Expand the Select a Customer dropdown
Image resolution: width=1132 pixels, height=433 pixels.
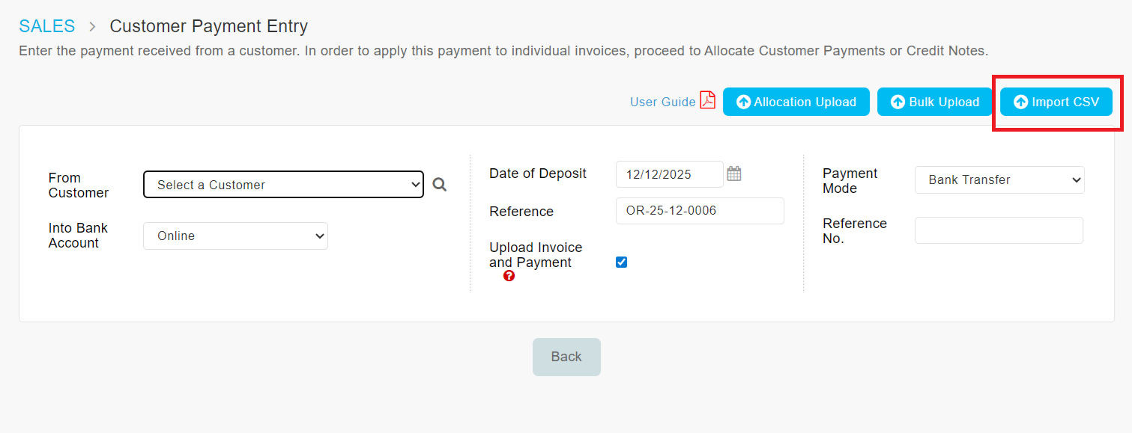(x=283, y=185)
